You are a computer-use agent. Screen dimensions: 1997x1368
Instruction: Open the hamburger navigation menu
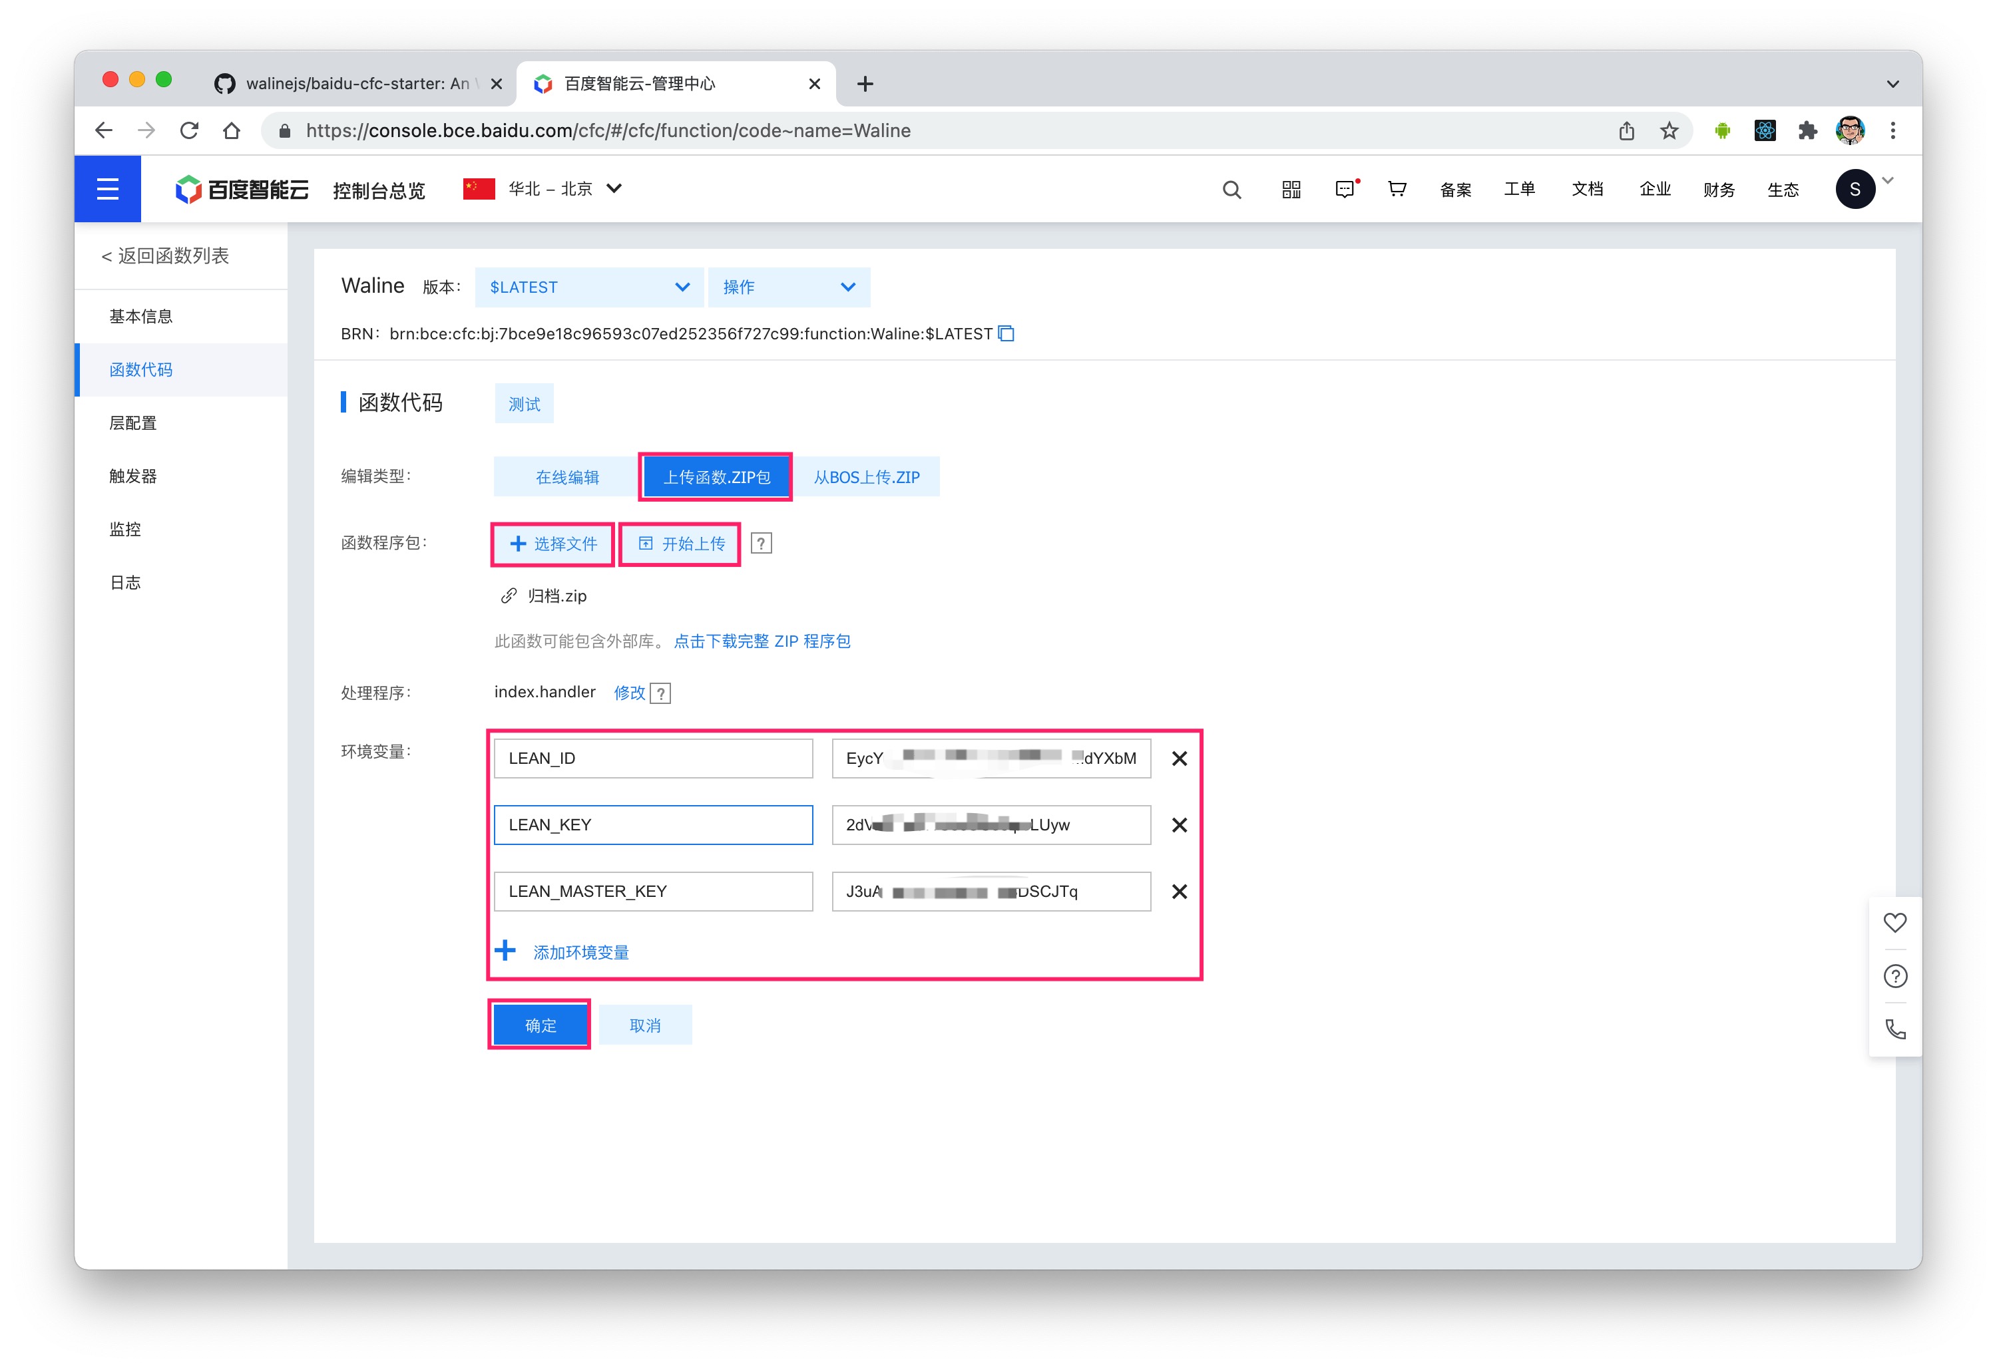click(107, 189)
